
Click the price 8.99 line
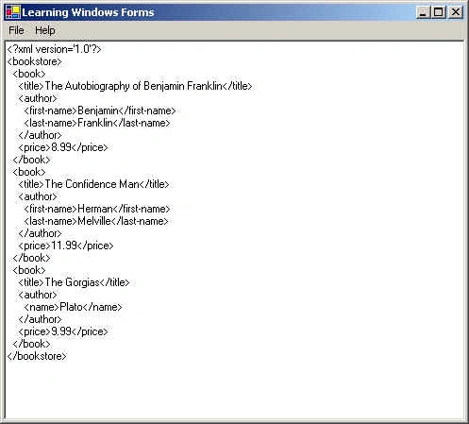63,147
